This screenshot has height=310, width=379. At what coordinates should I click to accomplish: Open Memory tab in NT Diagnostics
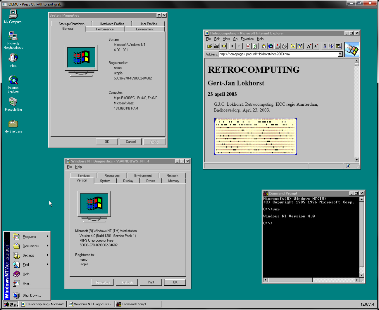pos(174,181)
